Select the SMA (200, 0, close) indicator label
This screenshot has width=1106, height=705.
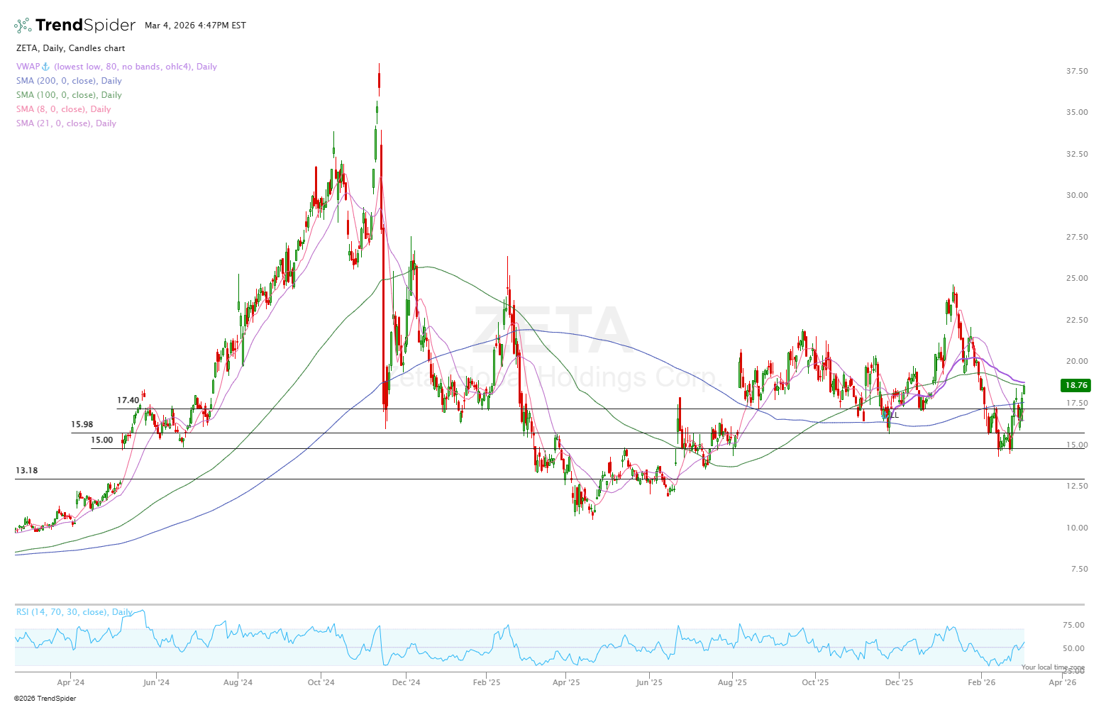pyautogui.click(x=69, y=81)
